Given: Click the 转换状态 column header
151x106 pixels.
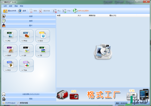Looking at the screenshot, I should pyautogui.click(x=99, y=16).
